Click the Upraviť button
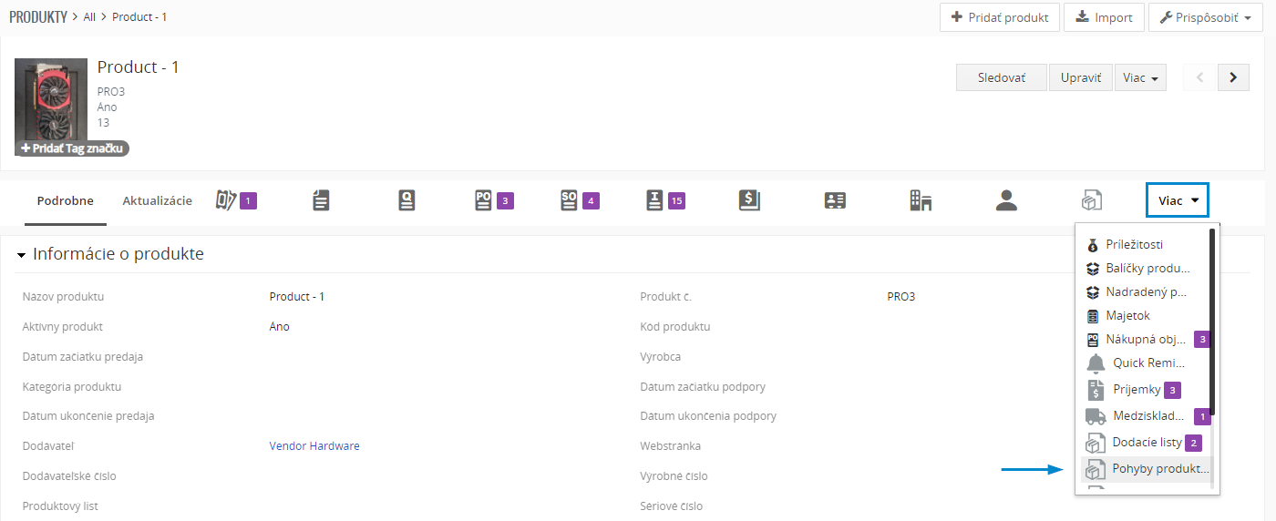Screen dimensions: 1276x521 (x=1081, y=77)
